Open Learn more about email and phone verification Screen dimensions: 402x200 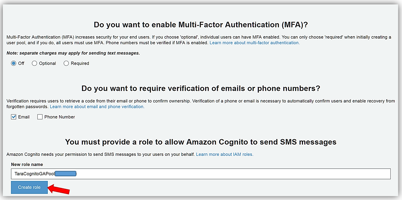97,107
